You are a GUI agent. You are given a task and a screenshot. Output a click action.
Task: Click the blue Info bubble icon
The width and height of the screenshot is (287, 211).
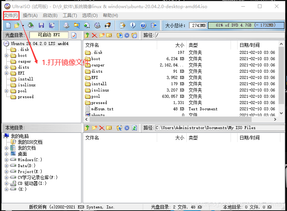(x=133, y=25)
